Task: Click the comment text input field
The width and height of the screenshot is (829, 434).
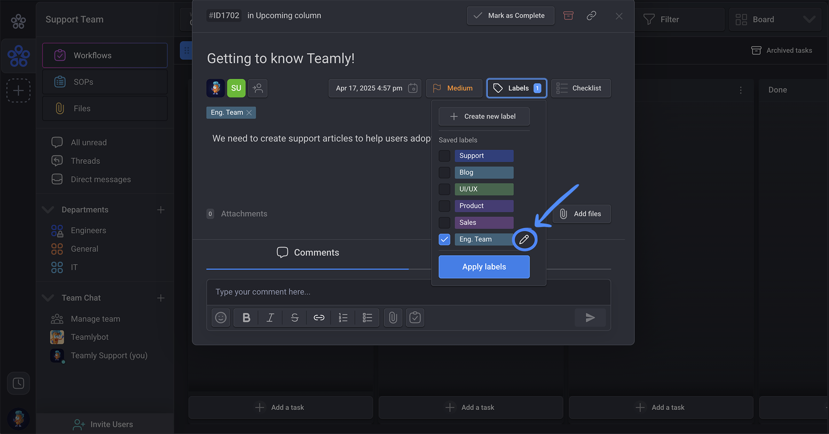Action: (409, 292)
